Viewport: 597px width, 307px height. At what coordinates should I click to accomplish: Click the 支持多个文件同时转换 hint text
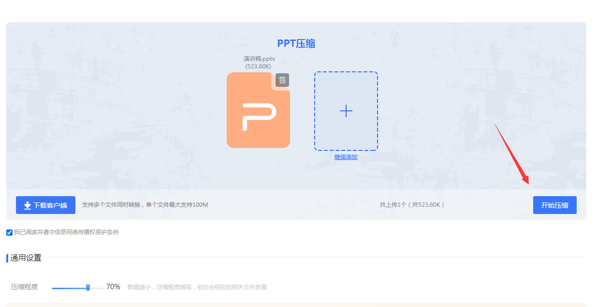pos(145,205)
